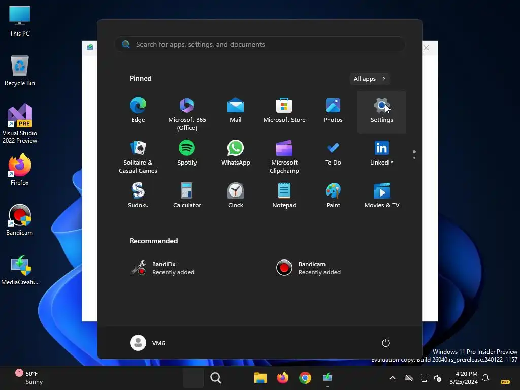The image size is (520, 390).
Task: Expand the All apps list
Action: pyautogui.click(x=370, y=79)
